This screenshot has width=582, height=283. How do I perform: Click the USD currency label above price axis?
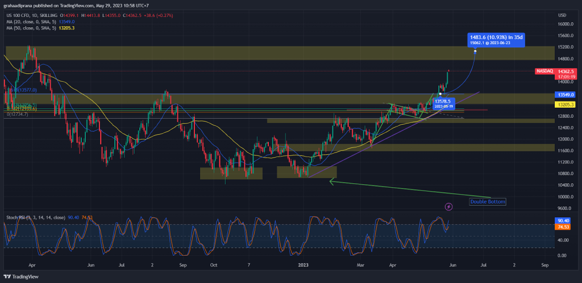click(562, 15)
